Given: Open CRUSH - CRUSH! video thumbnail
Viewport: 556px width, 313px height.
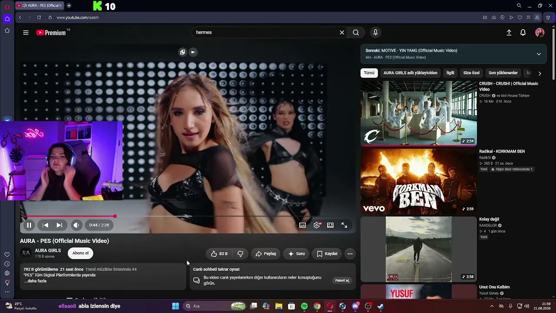Looking at the screenshot, I should 419,113.
